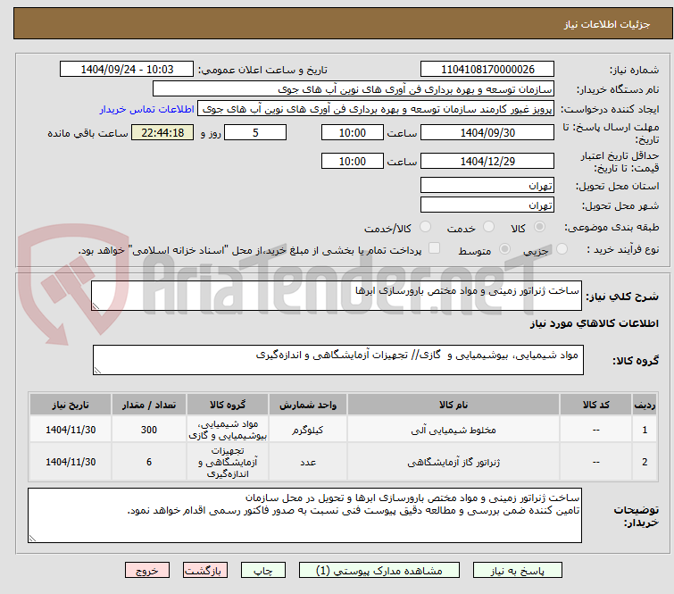
Task: Click the پاسخ به نیاز button
Action: pyautogui.click(x=517, y=571)
